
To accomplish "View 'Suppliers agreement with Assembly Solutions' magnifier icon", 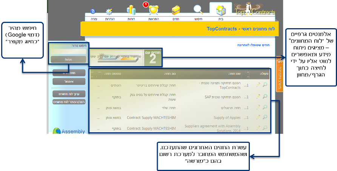I will coord(265,127).
